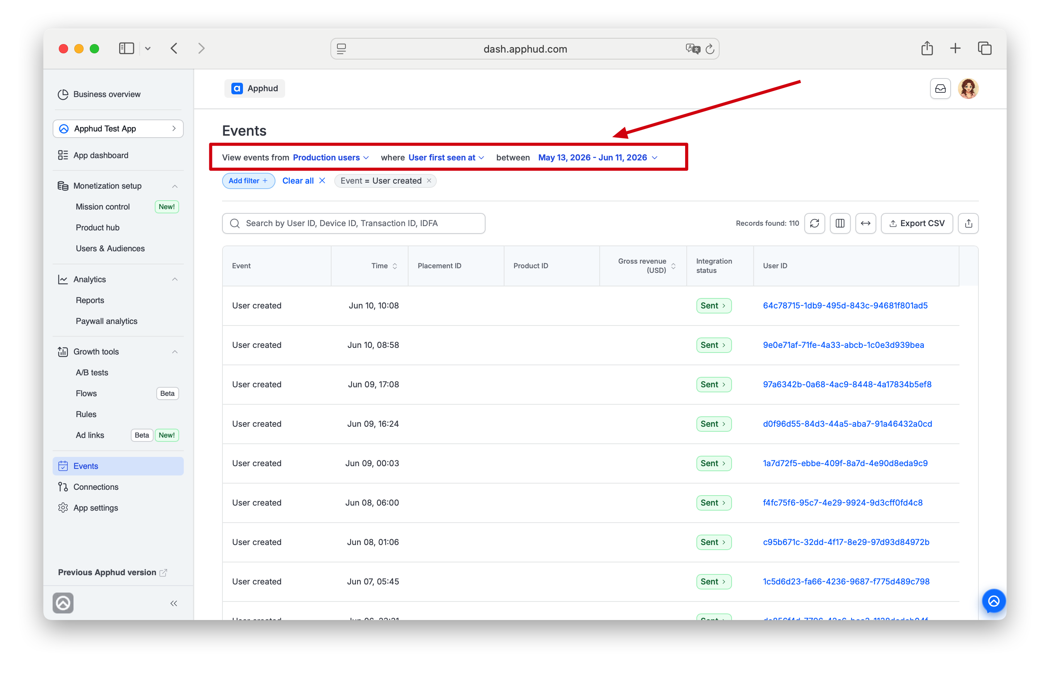This screenshot has width=1050, height=678.
Task: Collapse the Monetization setup section
Action: coord(174,186)
